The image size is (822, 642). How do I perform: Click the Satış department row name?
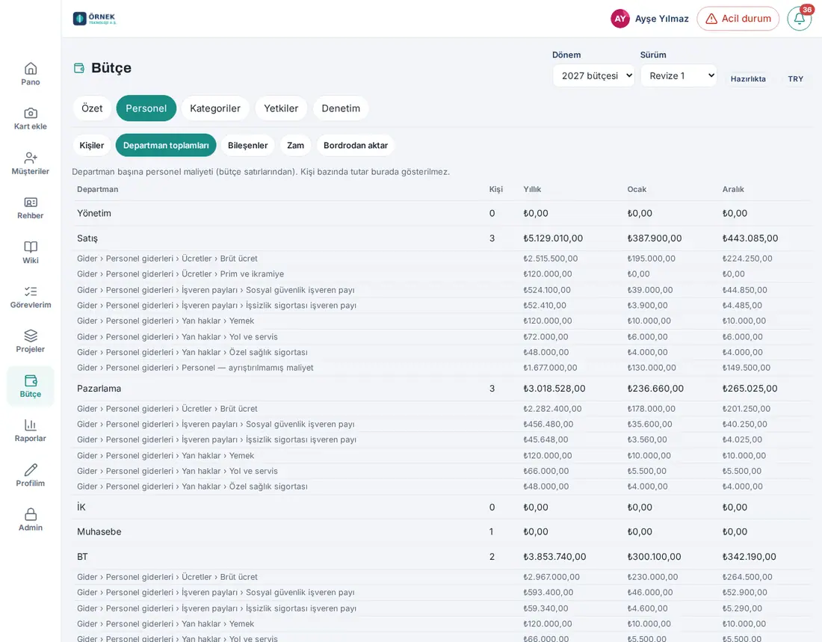87,238
